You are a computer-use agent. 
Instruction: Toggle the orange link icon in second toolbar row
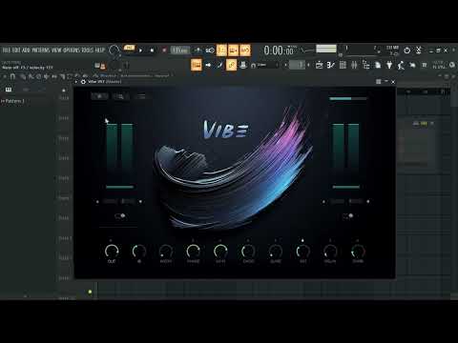click(231, 65)
